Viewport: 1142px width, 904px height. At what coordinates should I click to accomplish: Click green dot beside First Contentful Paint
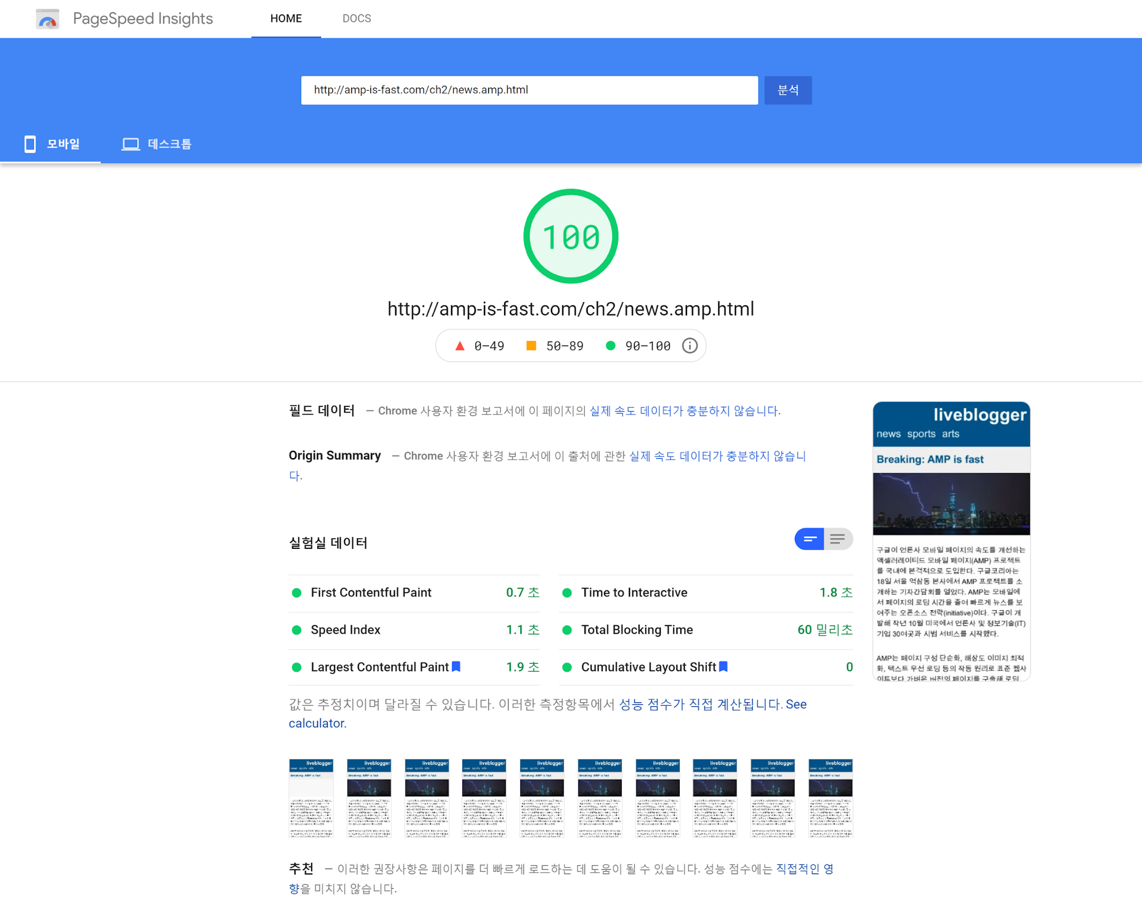coord(297,593)
